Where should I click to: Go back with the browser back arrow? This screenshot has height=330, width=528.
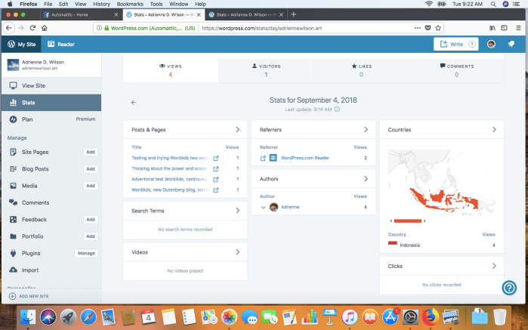coord(9,28)
